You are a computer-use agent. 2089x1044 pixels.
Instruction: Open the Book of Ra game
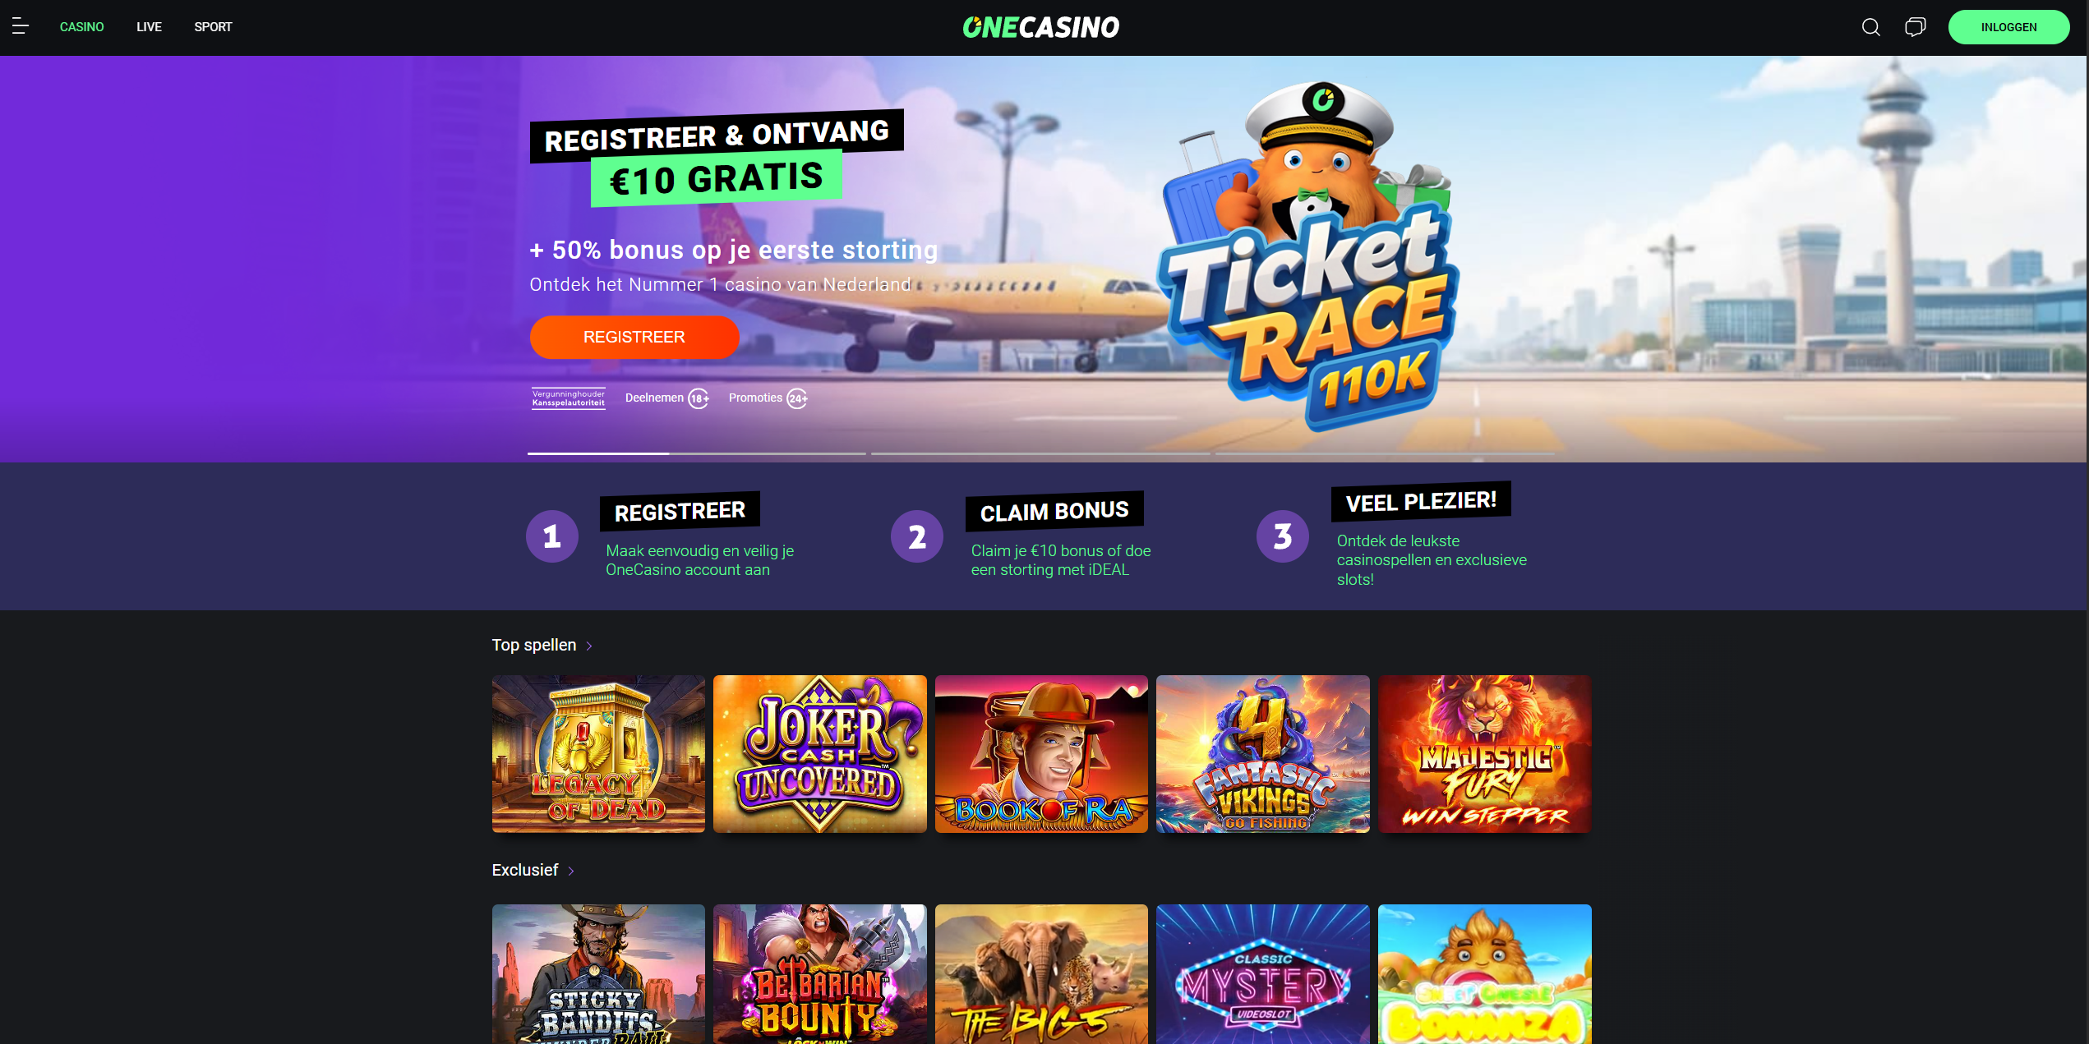click(x=1041, y=754)
